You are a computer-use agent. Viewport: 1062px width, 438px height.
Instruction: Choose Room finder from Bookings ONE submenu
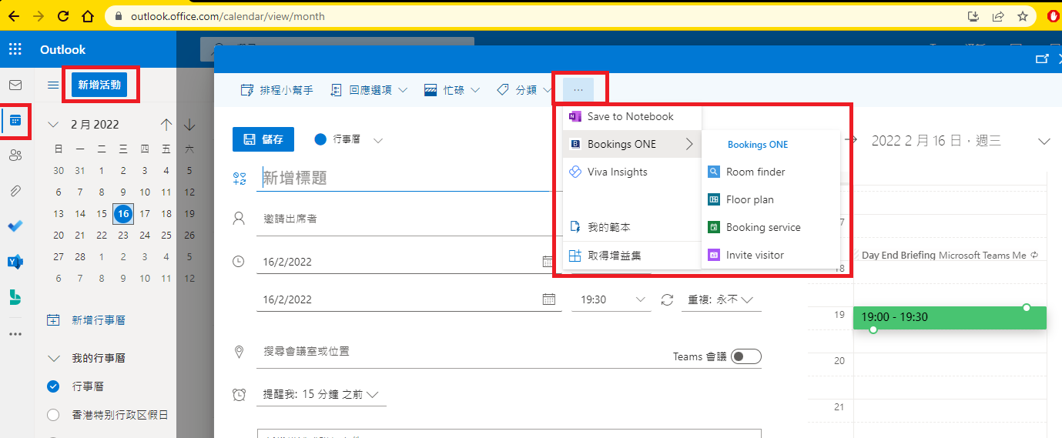point(755,172)
